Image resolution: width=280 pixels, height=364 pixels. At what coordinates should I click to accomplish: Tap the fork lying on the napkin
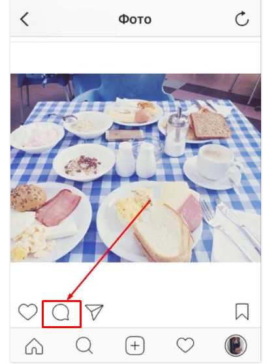coord(208,214)
